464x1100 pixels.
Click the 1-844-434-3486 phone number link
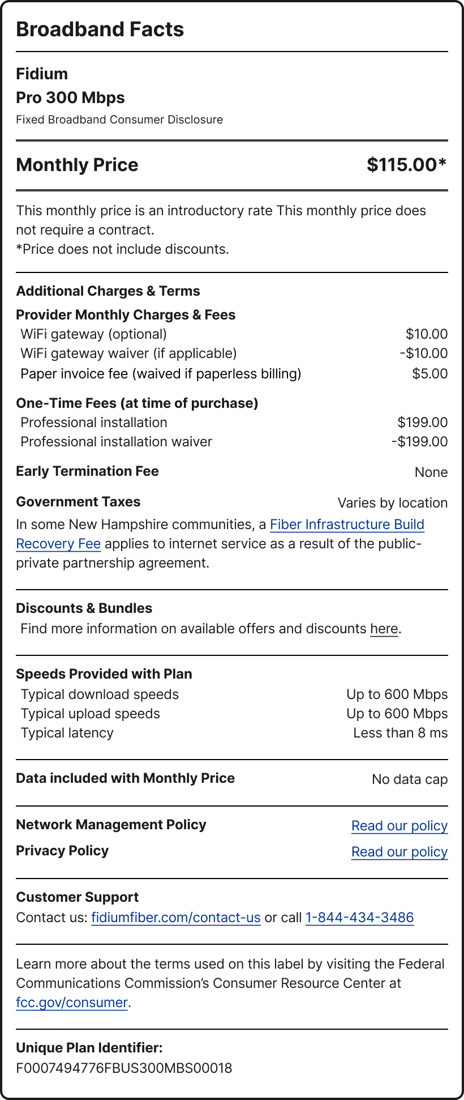(359, 918)
